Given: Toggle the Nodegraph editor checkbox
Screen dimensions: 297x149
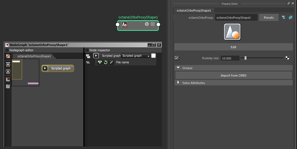Looking at the screenshot, I should 7,50.
